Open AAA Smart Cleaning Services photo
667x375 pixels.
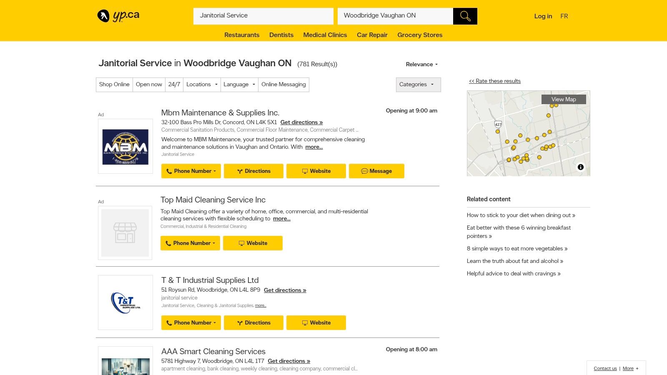tap(125, 361)
